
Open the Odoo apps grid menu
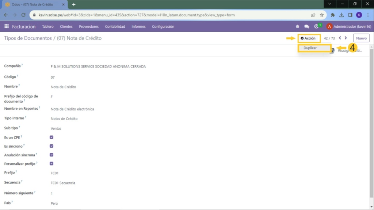[7, 27]
